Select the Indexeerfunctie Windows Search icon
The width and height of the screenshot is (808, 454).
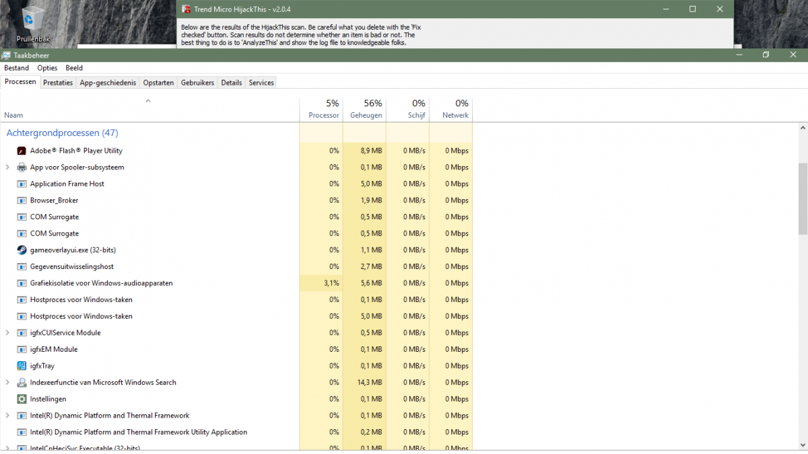tap(22, 383)
